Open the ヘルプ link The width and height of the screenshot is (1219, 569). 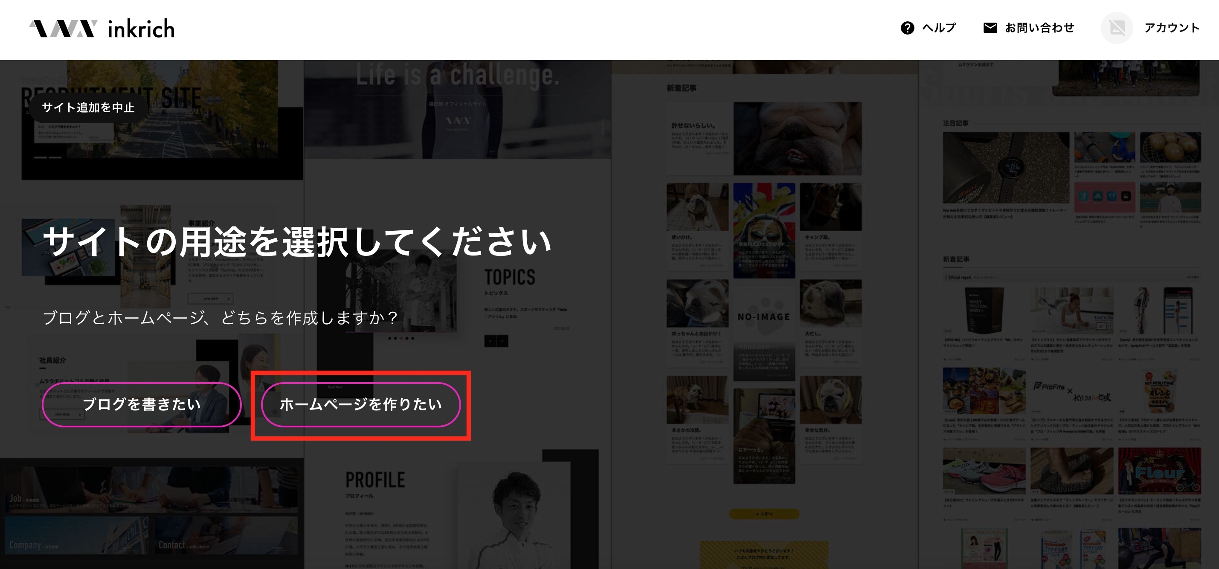pos(939,28)
